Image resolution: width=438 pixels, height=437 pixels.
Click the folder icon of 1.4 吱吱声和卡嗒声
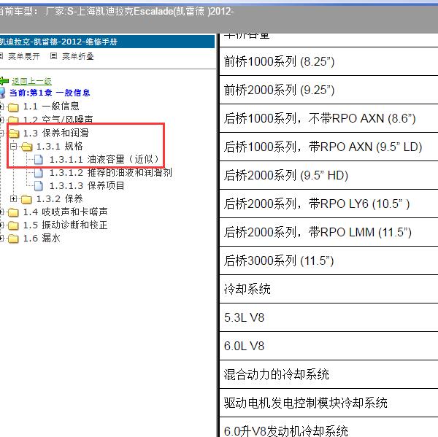pyautogui.click(x=13, y=212)
